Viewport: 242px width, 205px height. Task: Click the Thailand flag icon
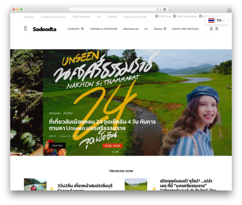pyautogui.click(x=211, y=20)
